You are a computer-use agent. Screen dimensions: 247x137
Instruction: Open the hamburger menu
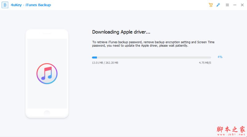tap(227, 5)
